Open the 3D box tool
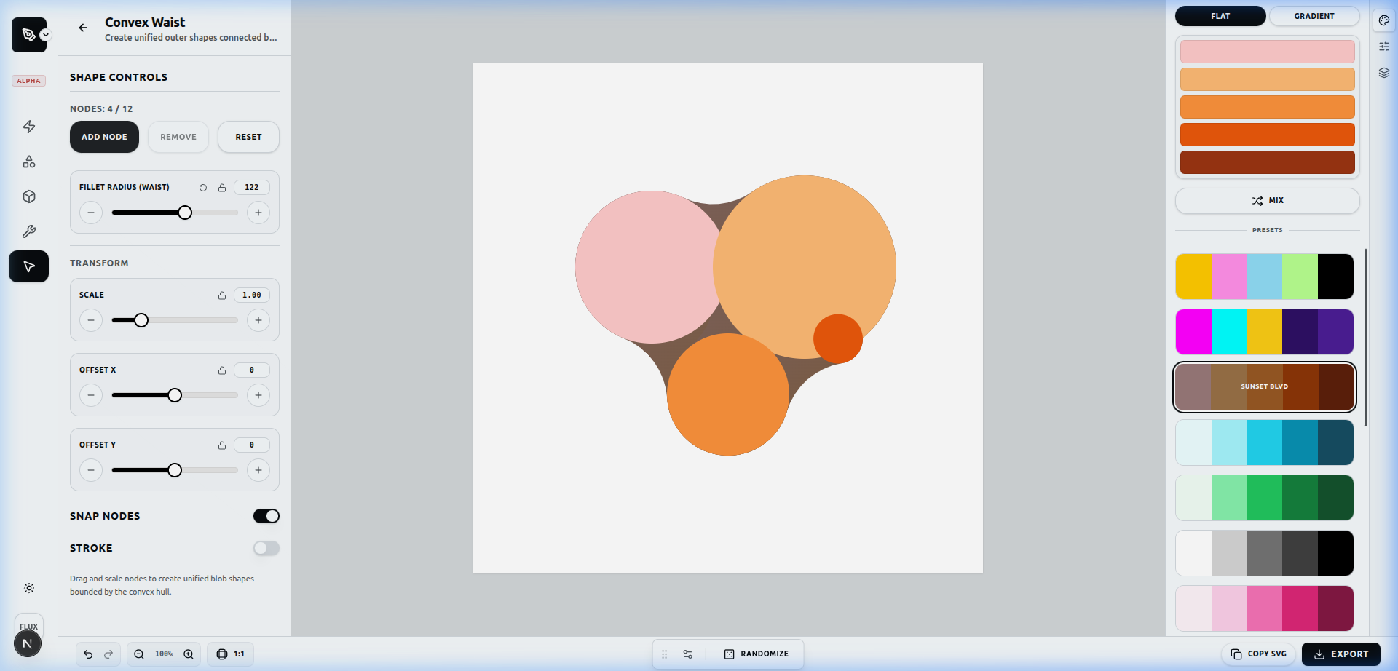Screen dimensions: 1398x671 (28, 196)
